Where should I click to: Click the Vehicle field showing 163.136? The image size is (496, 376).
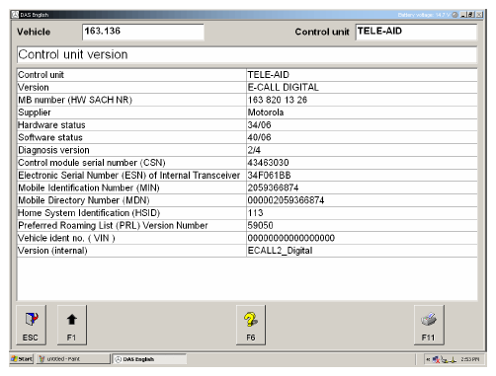point(143,32)
